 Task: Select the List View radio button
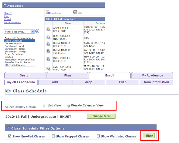45,106
